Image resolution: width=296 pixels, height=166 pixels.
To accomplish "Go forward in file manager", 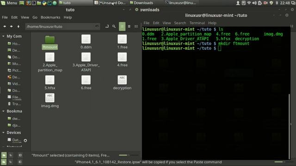I will (x=11, y=27).
